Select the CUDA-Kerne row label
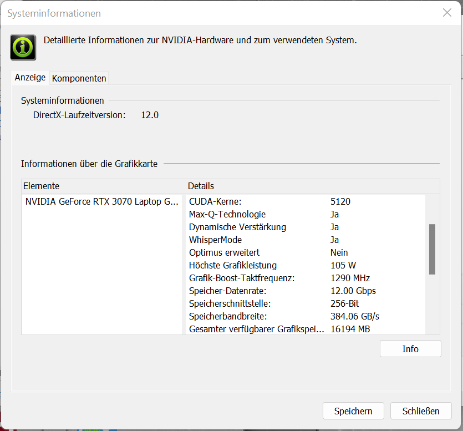Image resolution: width=463 pixels, height=431 pixels. [215, 201]
